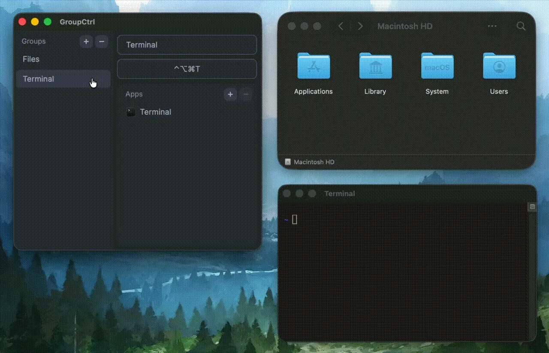
Task: Select the System folder in Finder
Action: coord(437,73)
